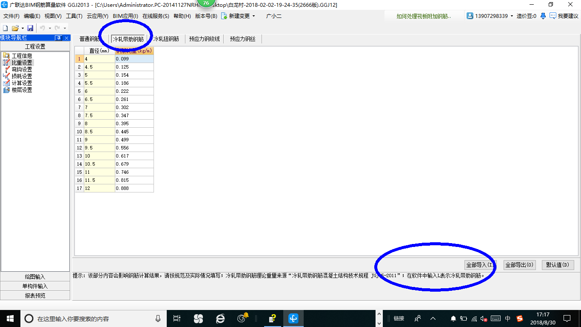This screenshot has height=327, width=581.
Task: Select 工程信息 in navigation tree
Action: point(22,56)
